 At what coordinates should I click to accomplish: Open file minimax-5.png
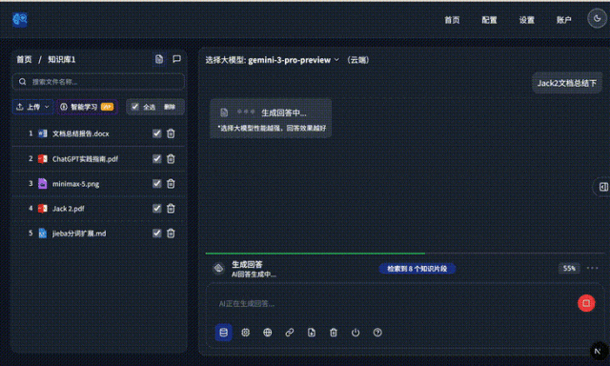(x=76, y=184)
